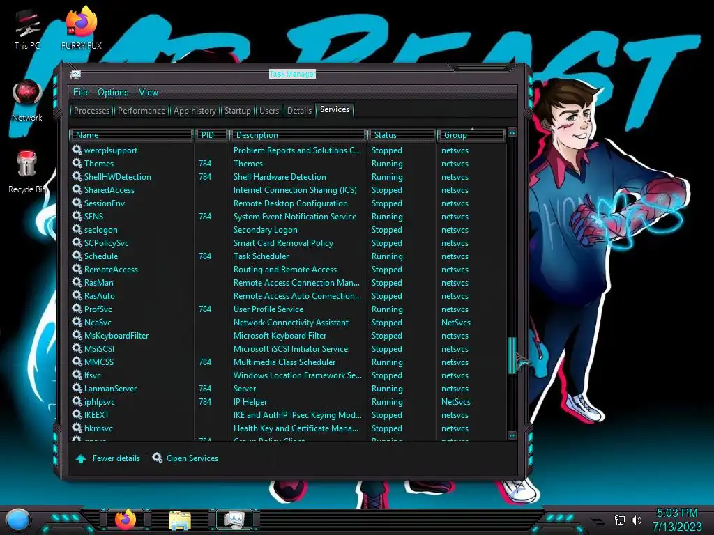Click the network tray icon
Screen dimensions: 714x535
[x=620, y=520]
